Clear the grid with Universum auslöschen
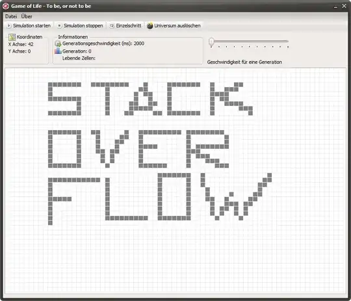The height and width of the screenshot is (301, 351). pyautogui.click(x=174, y=26)
